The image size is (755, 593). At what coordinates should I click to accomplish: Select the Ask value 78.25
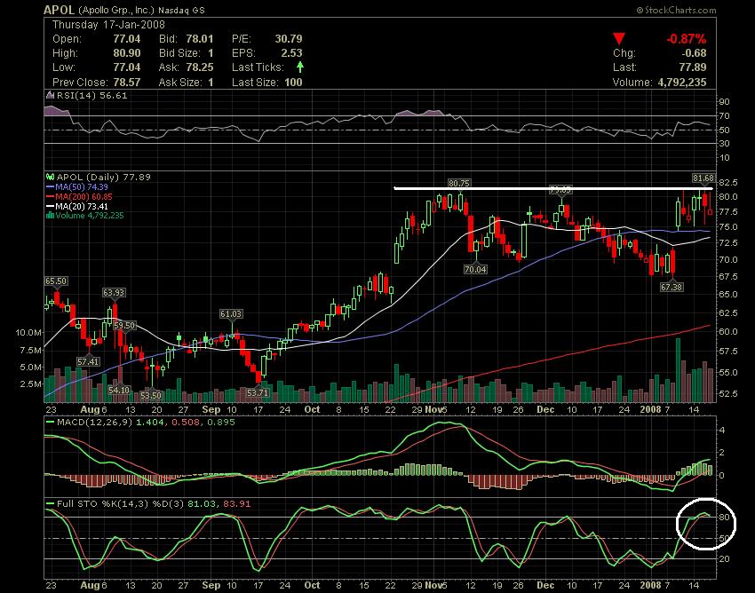pos(199,67)
